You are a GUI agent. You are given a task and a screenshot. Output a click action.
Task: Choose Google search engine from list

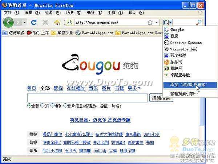[190, 29]
